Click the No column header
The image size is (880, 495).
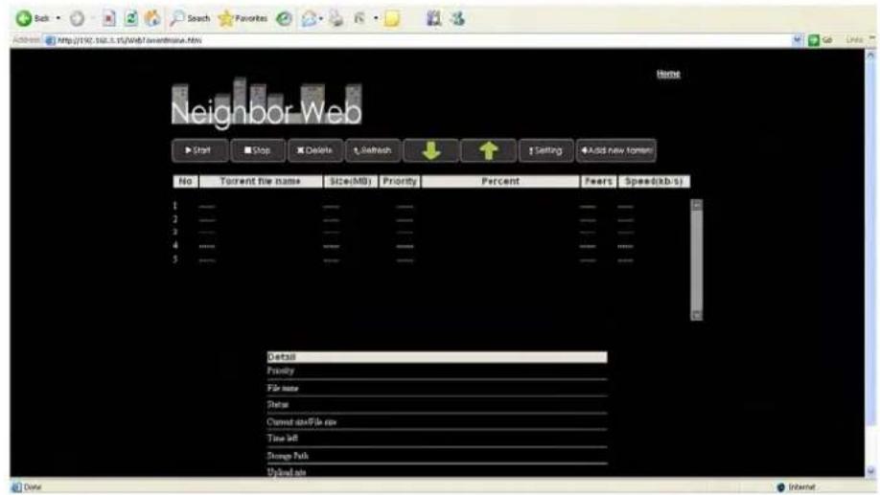(x=185, y=181)
